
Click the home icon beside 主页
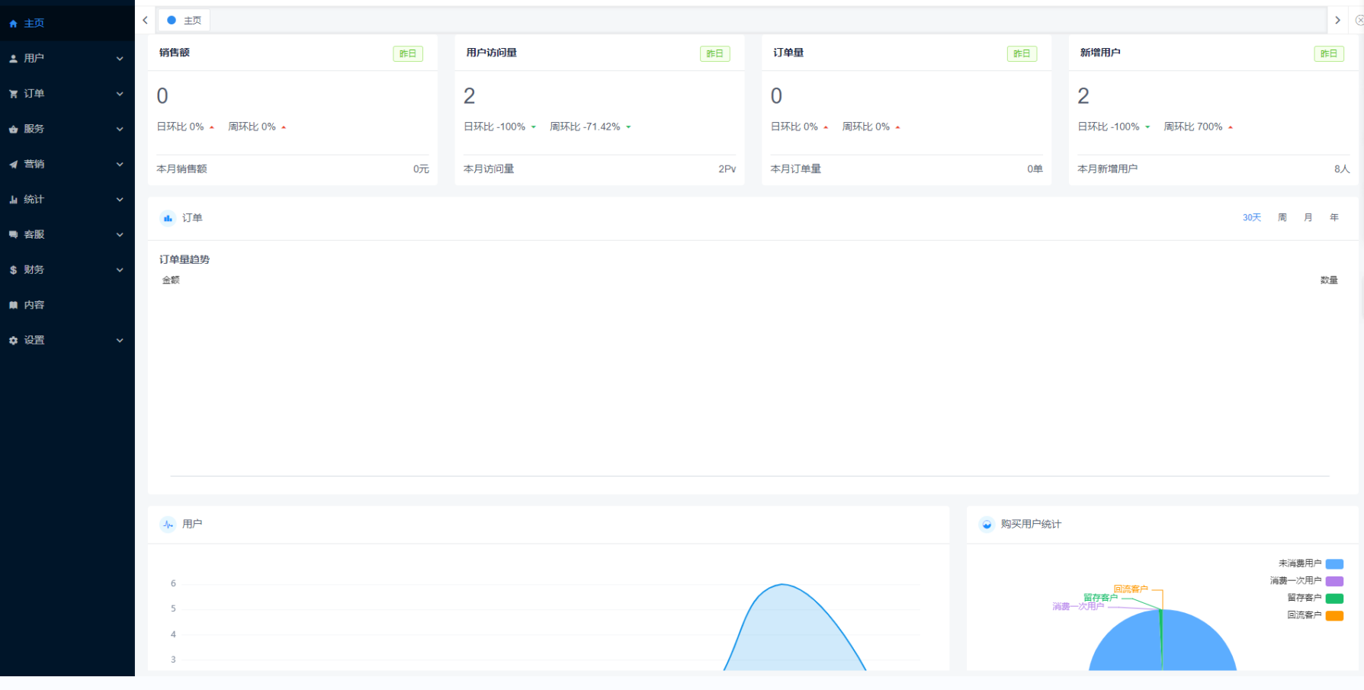13,24
